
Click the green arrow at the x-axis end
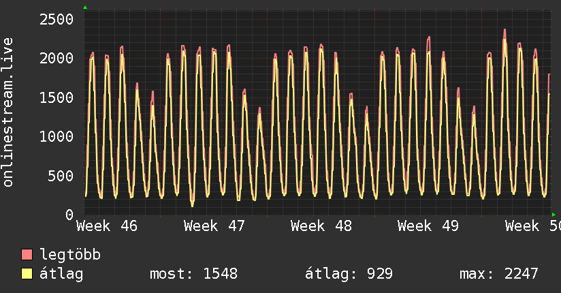(x=554, y=215)
